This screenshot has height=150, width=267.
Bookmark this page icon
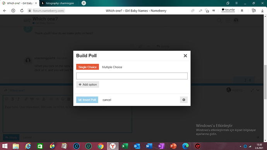coord(242,10)
